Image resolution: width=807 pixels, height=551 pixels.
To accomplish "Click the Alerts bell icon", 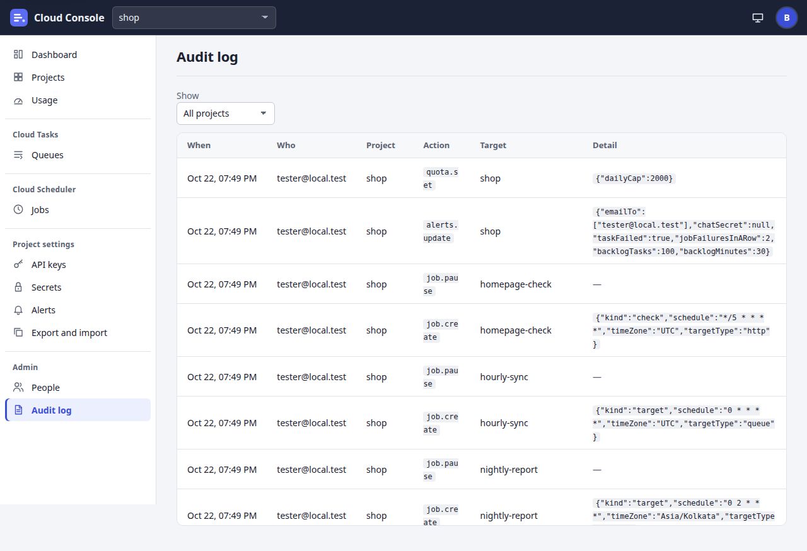I will (18, 310).
